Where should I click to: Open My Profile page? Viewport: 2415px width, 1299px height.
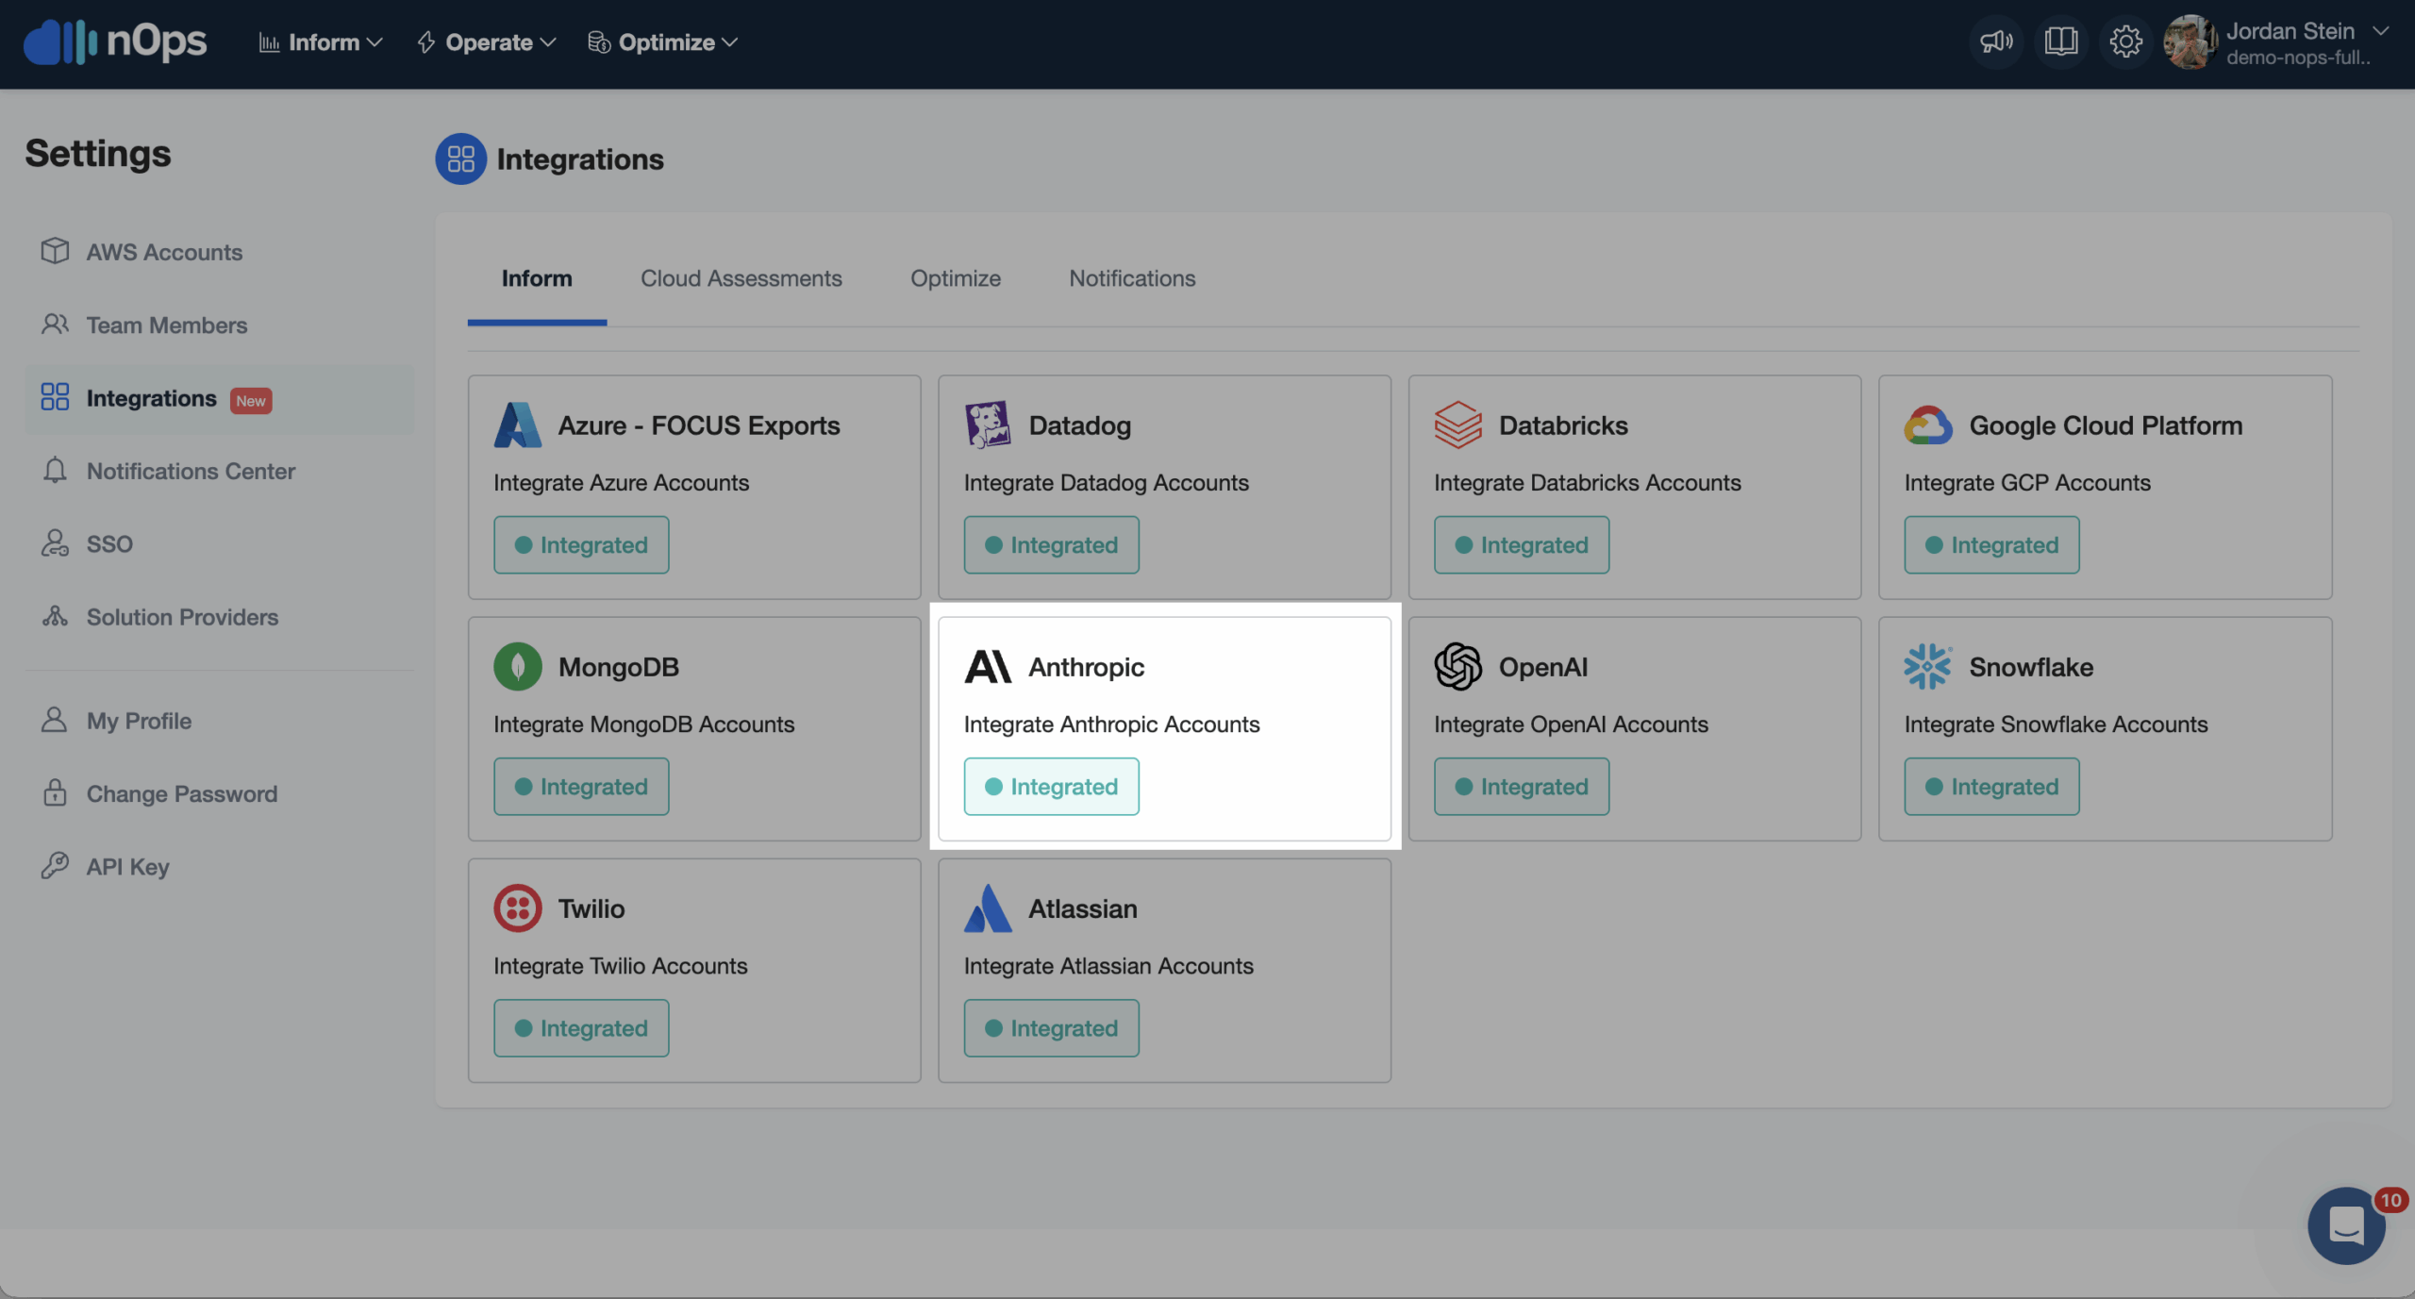click(x=139, y=721)
